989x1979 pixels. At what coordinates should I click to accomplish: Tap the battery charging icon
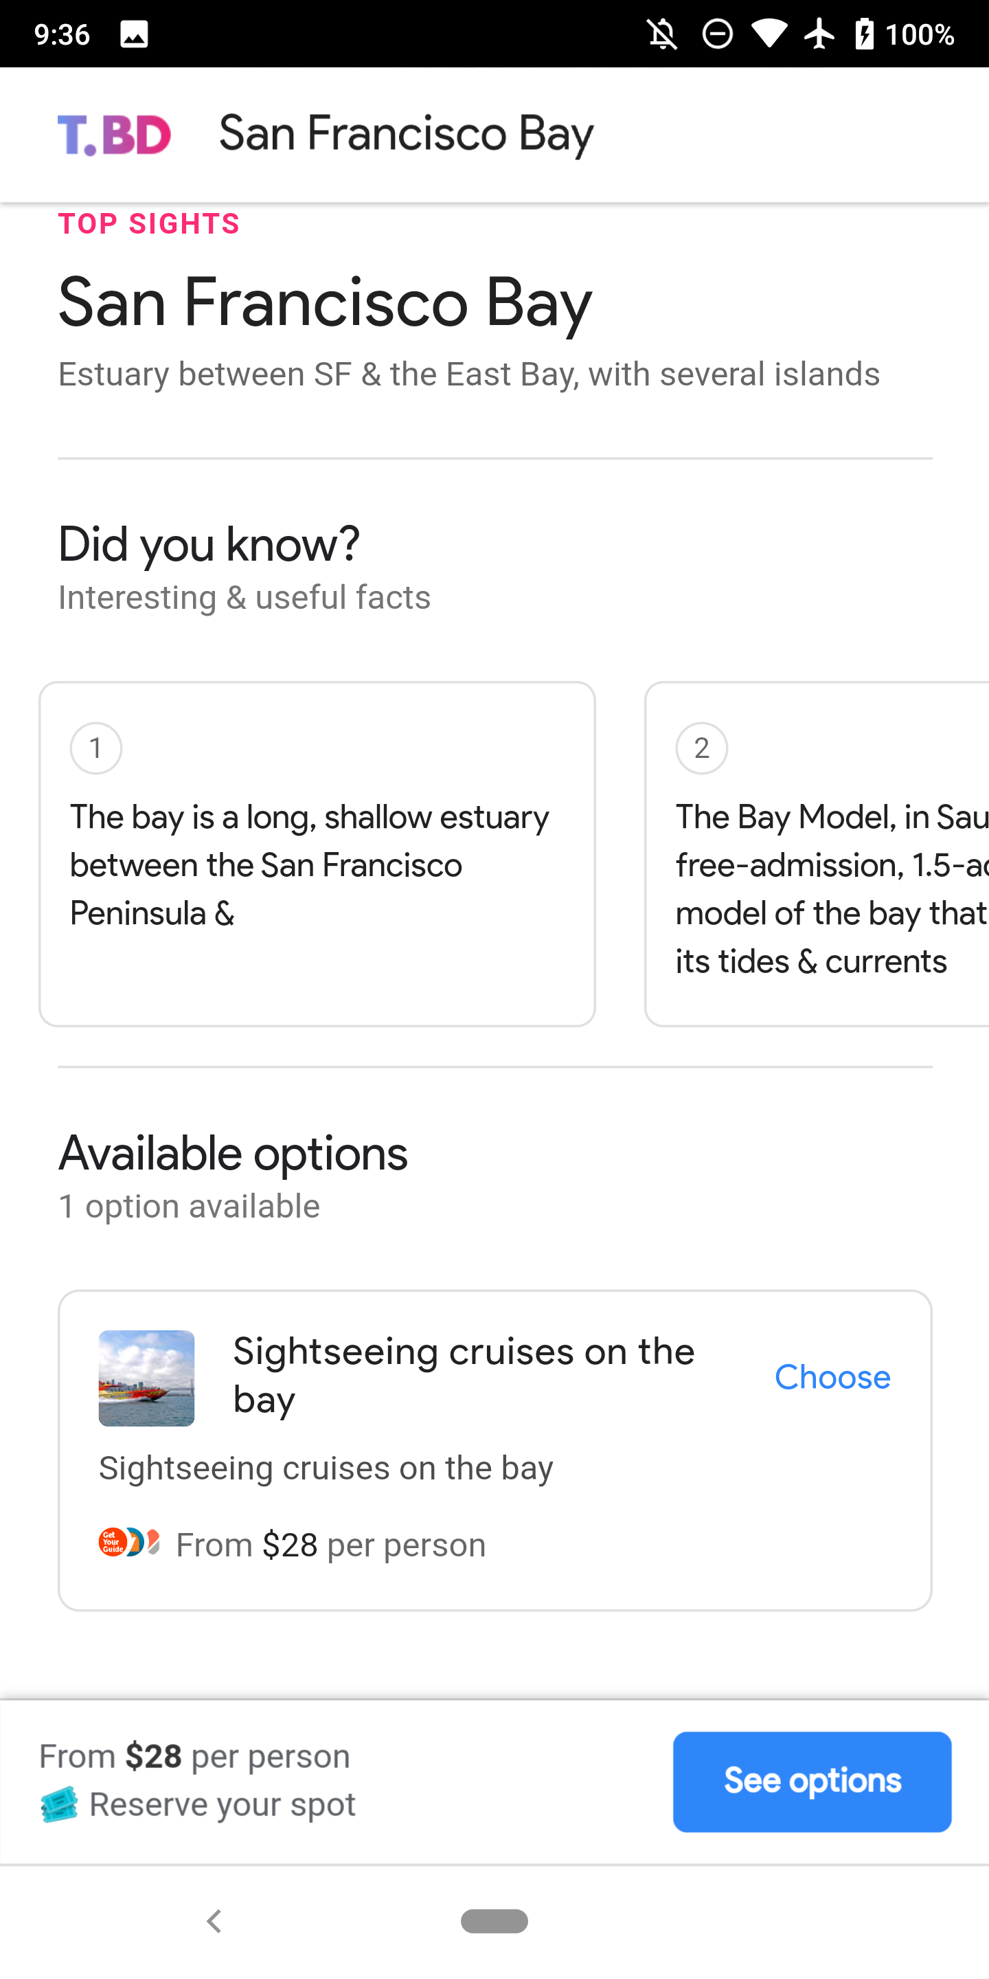(x=865, y=34)
